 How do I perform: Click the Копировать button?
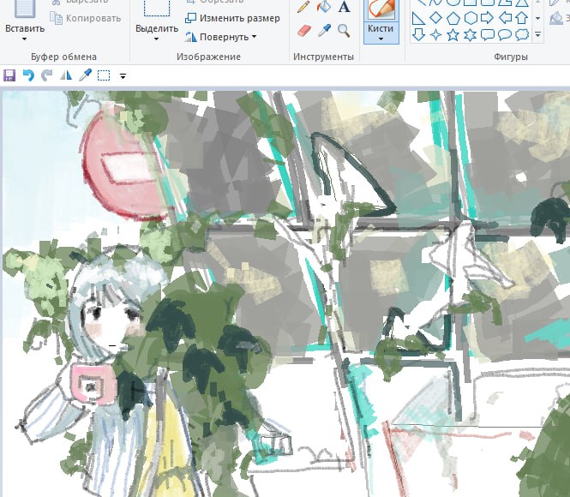click(86, 18)
